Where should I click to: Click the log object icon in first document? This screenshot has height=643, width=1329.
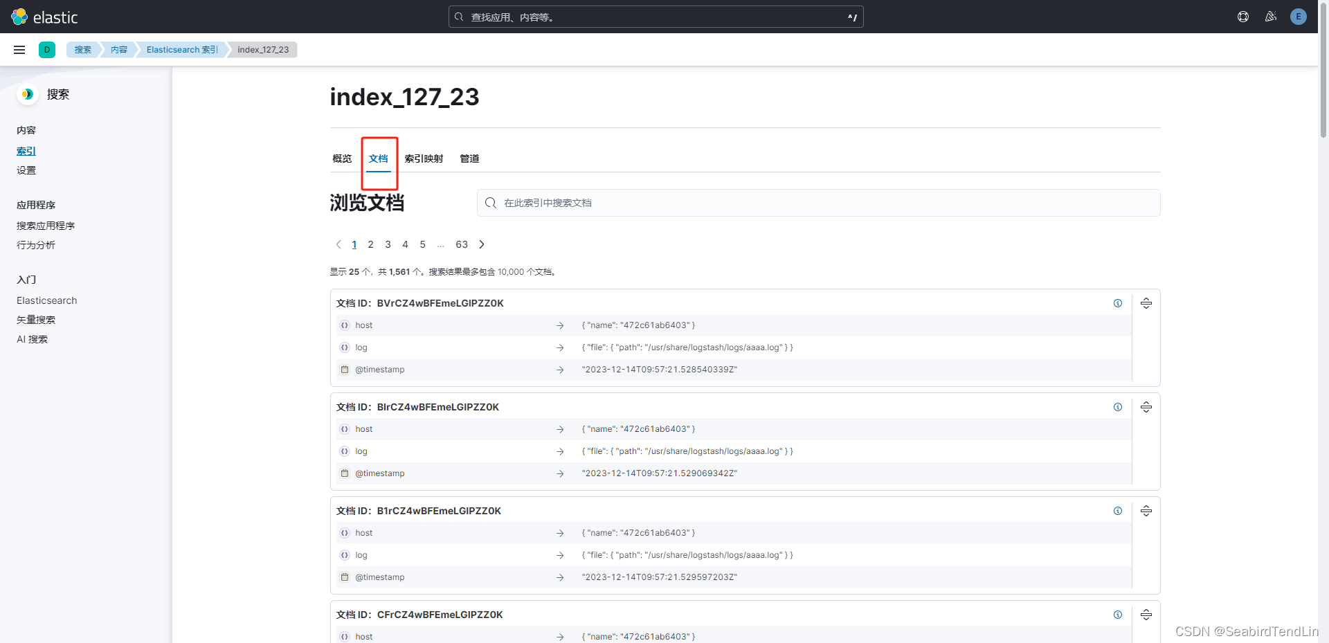pyautogui.click(x=345, y=347)
